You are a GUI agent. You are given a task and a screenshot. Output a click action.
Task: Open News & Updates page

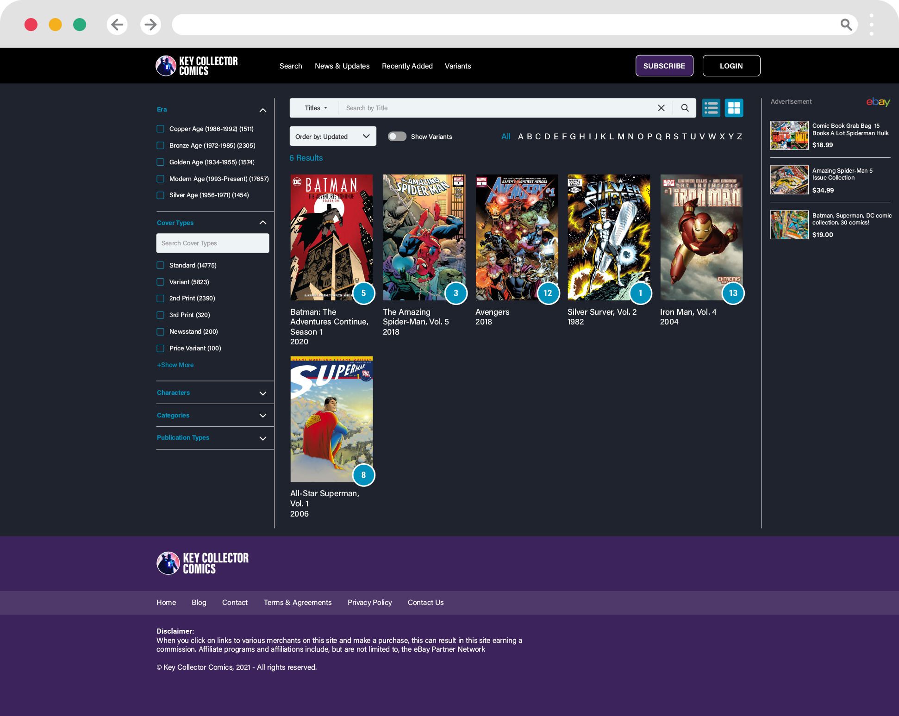342,66
